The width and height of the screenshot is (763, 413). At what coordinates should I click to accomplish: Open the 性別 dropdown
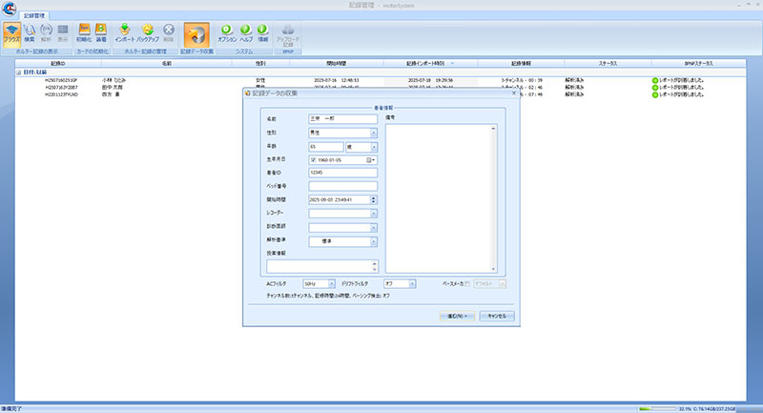[373, 133]
